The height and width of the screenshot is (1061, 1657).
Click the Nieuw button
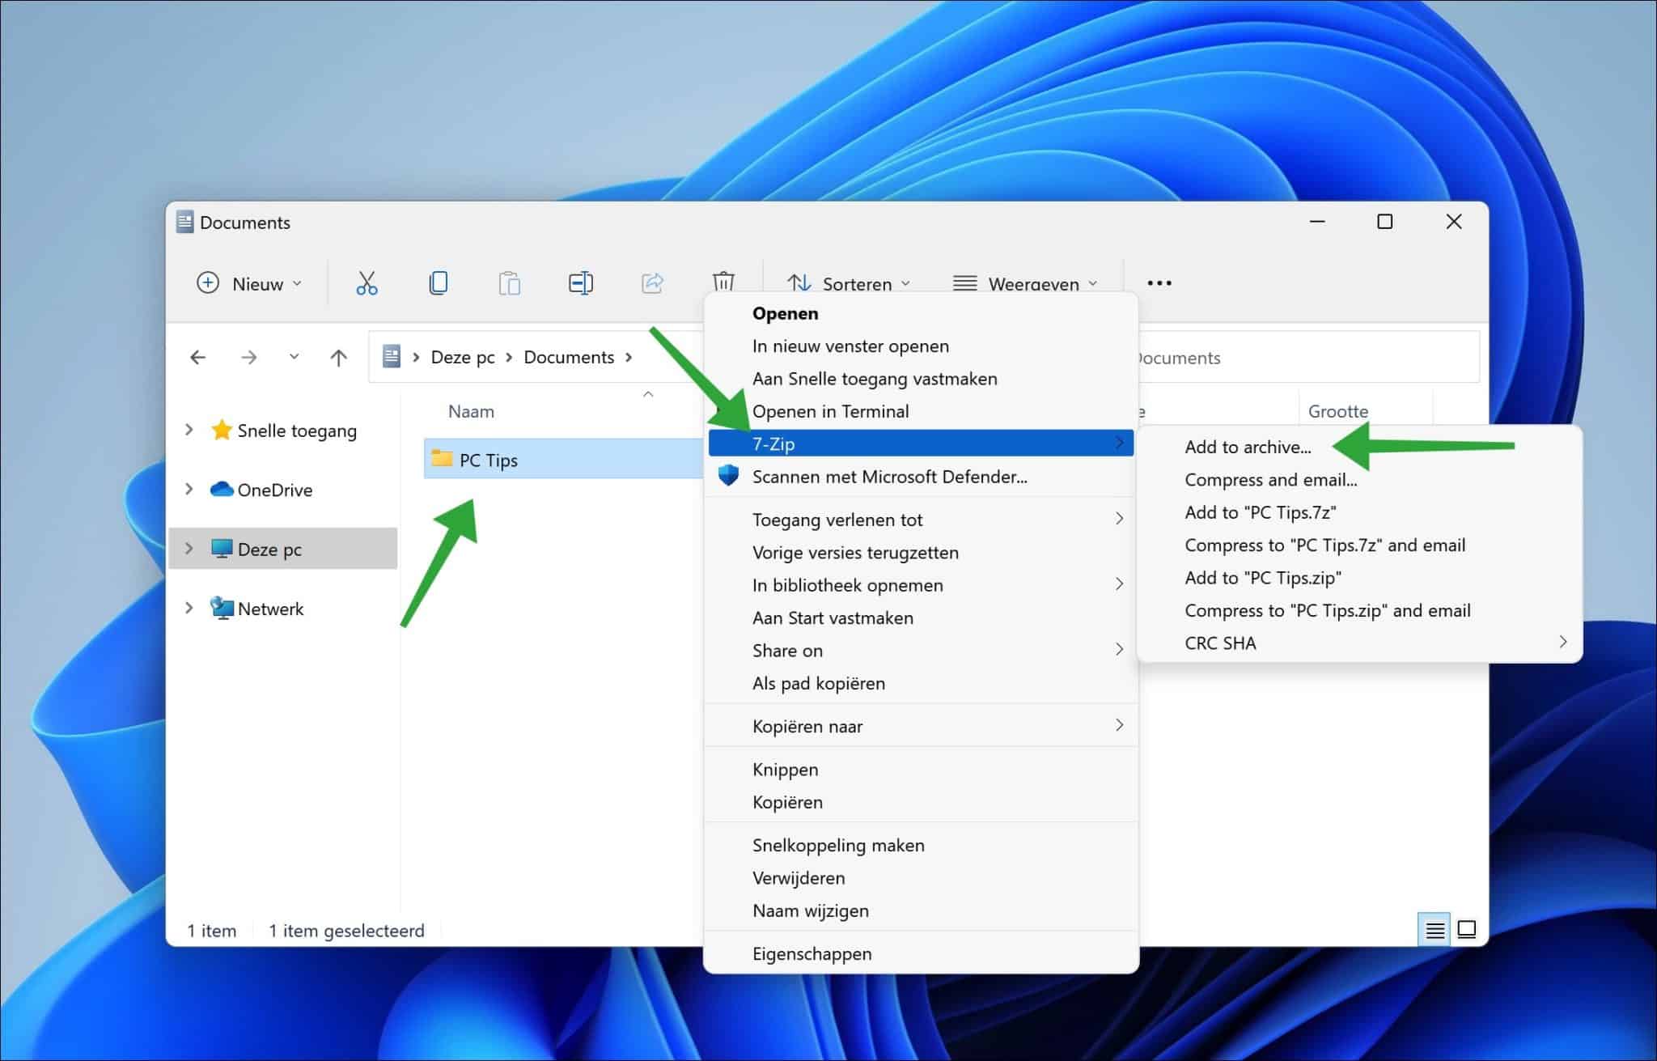249,283
